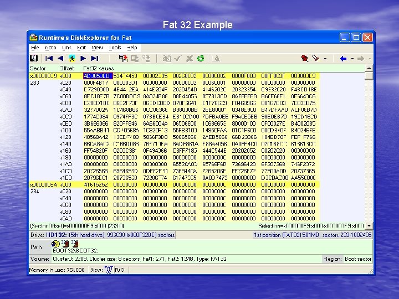Viewport: 399px width, 299px height.
Task: Click the drive icon in Path bar
Action: tap(55, 244)
